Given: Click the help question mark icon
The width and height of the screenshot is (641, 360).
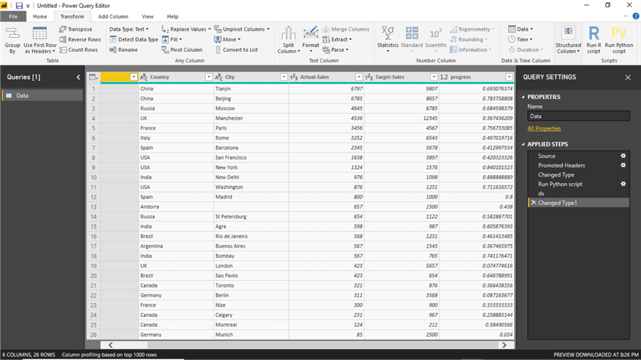Looking at the screenshot, I should (x=636, y=16).
